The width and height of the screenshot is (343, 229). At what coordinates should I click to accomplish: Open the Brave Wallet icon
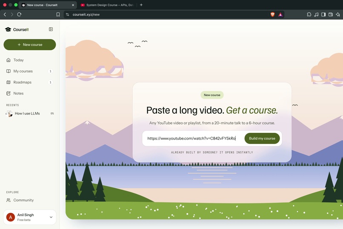[x=331, y=14]
